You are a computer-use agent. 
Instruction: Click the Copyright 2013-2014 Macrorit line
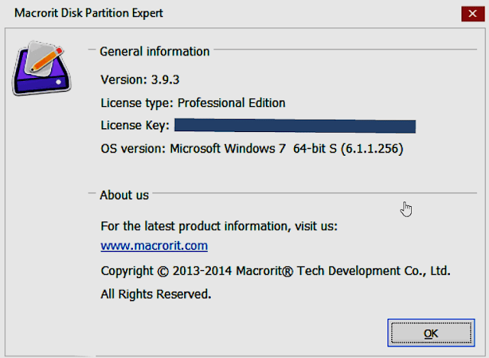(275, 271)
